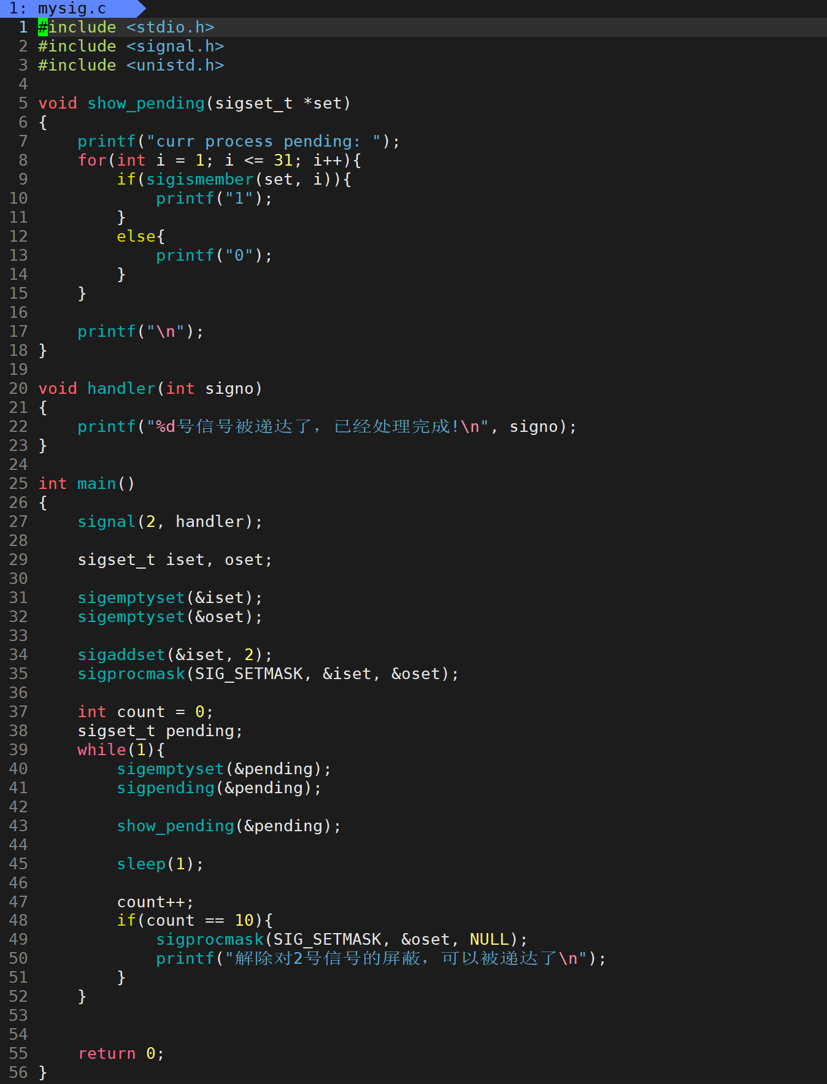Click the while(1) loop line
Viewport: 827px width, 1084px height.
point(121,750)
